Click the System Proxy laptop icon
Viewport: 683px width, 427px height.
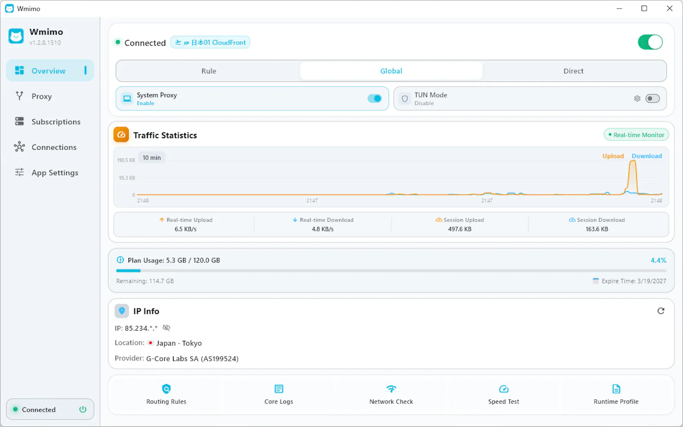click(x=127, y=99)
